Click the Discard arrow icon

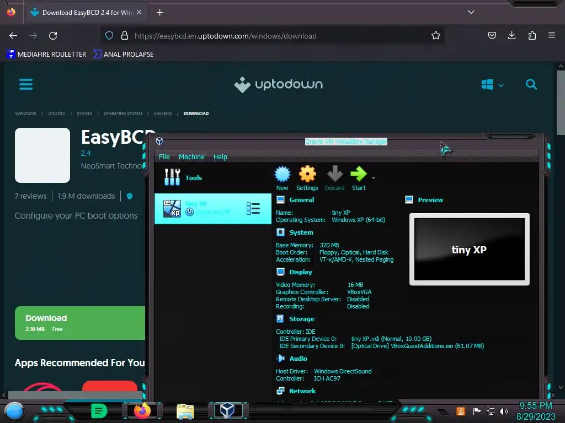click(x=334, y=178)
